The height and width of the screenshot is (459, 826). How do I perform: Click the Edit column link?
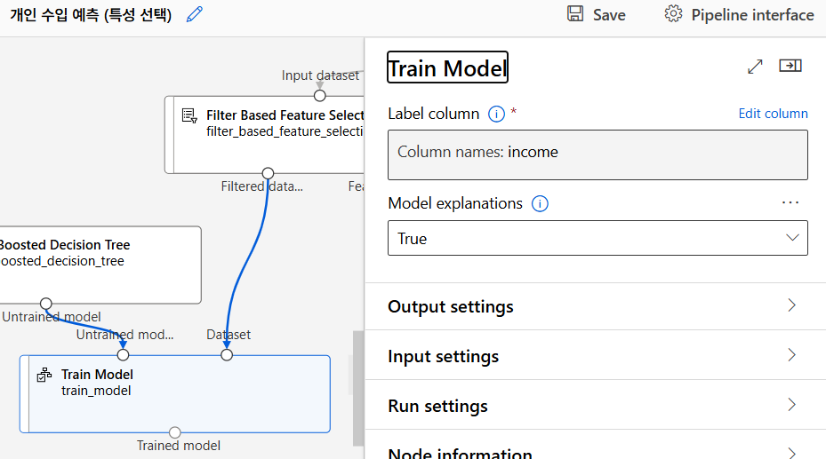pos(773,114)
